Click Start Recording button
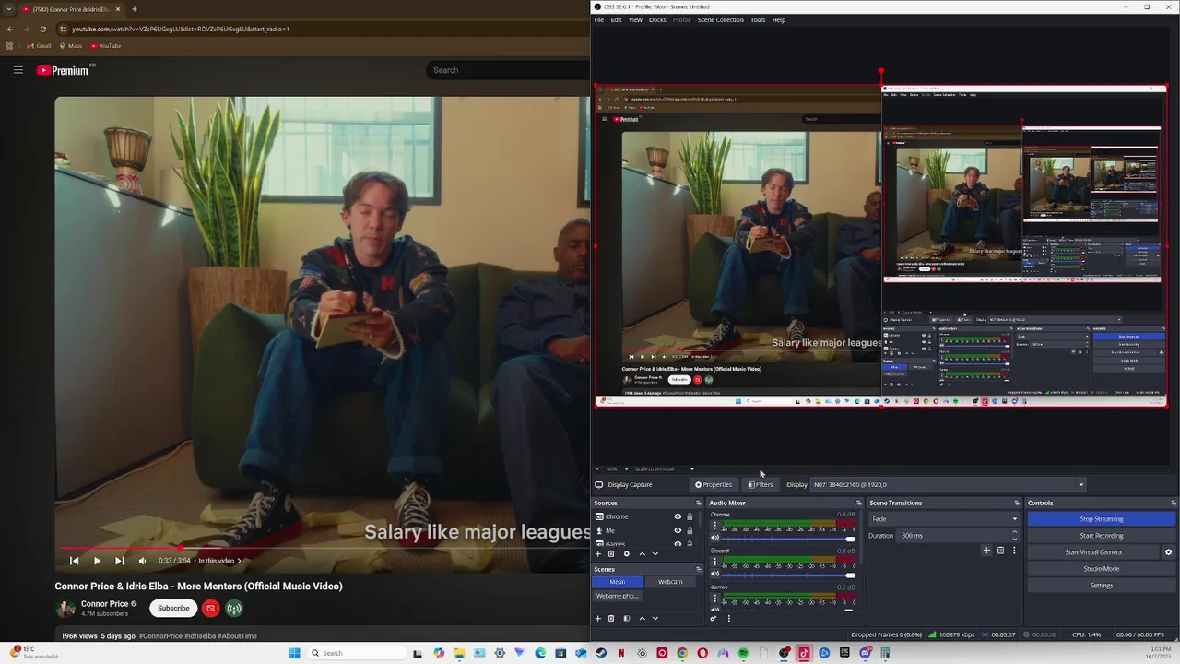The height and width of the screenshot is (664, 1180). click(1102, 536)
